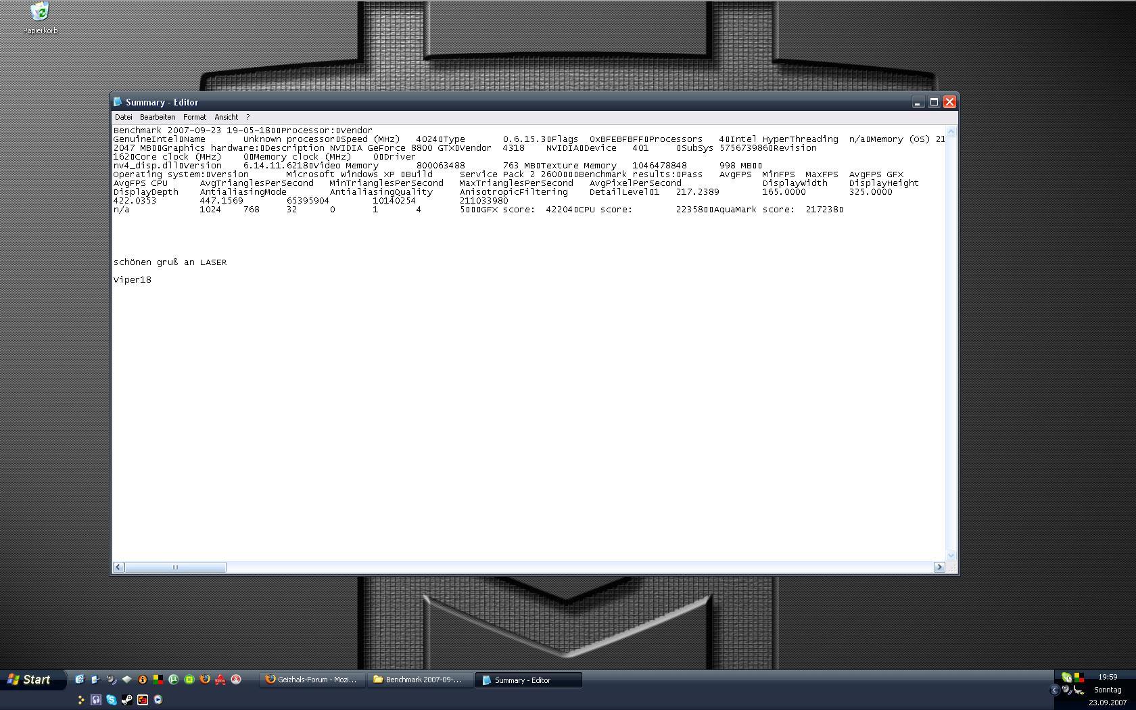Click the four-color squares tray icon
The height and width of the screenshot is (710, 1136).
(1079, 677)
